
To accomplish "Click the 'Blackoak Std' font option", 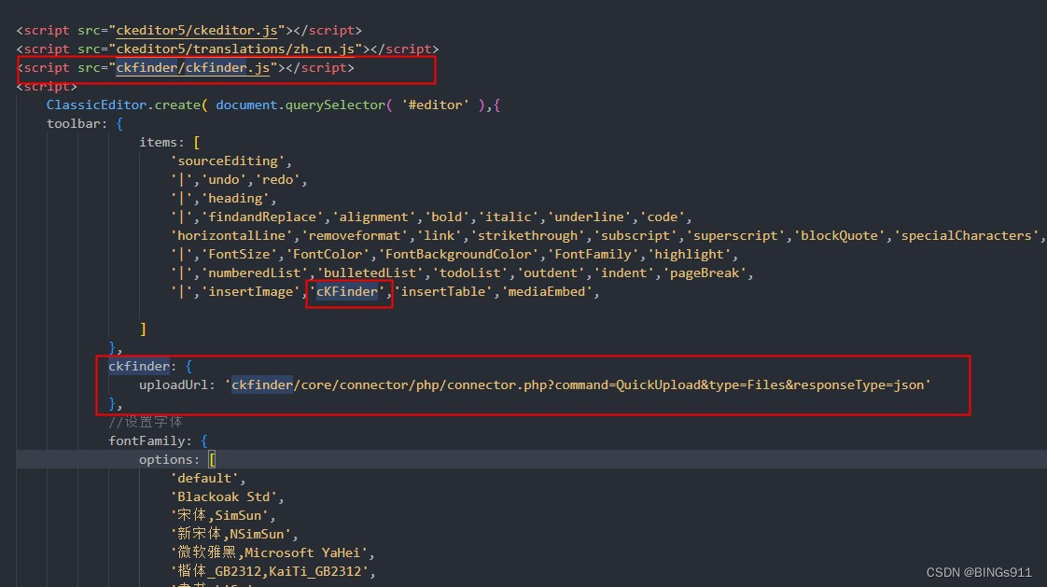I will click(224, 496).
